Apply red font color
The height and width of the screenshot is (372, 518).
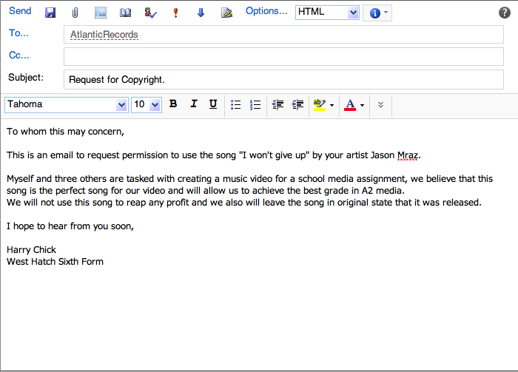tap(350, 104)
